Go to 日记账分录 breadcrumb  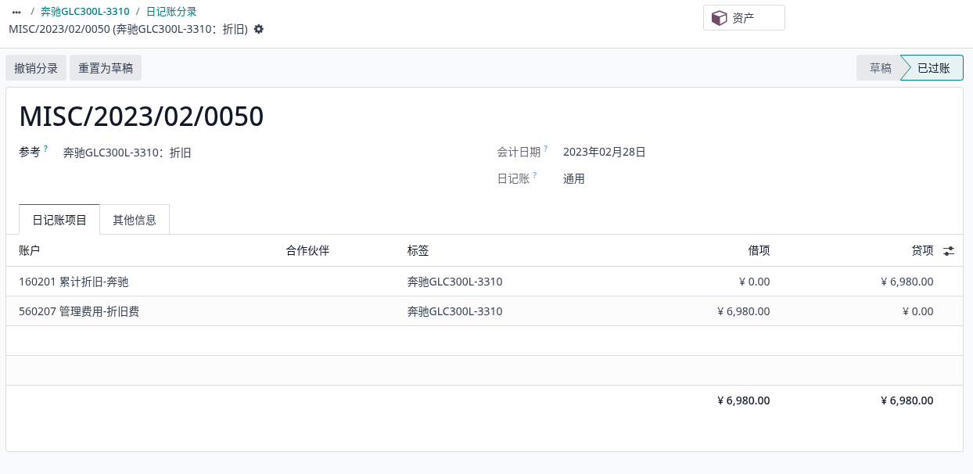click(171, 12)
